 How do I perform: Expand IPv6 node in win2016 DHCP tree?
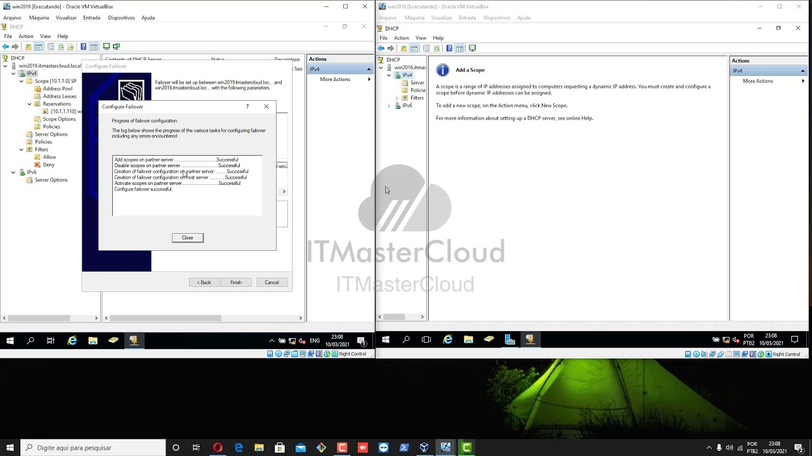pyautogui.click(x=389, y=106)
